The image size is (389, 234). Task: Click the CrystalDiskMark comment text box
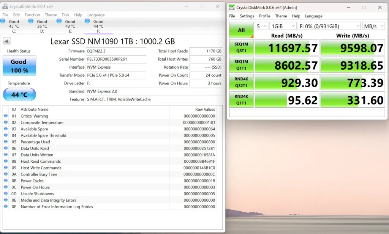coord(307,113)
